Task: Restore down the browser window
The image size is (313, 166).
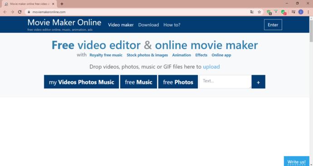Action: [297, 3]
